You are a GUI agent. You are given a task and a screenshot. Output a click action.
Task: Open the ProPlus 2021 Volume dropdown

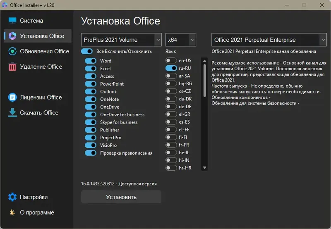pos(121,40)
